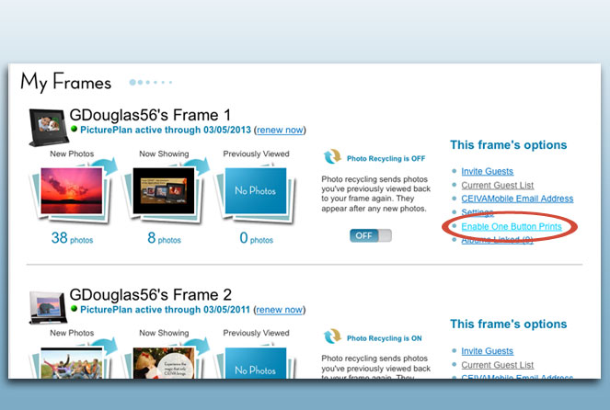This screenshot has height=410, width=610.
Task: Click the Frame 2 photo recycling arrows icon
Action: (x=333, y=336)
